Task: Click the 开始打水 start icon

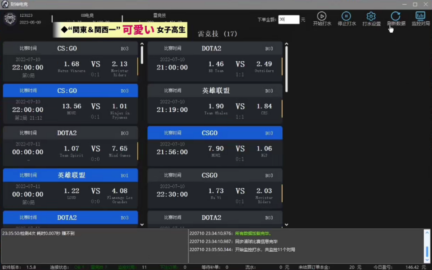Action: point(322,16)
